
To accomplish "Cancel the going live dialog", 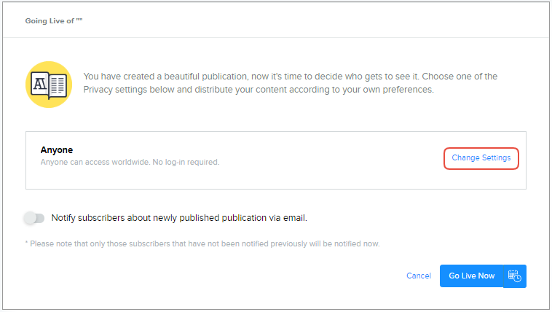I will click(419, 276).
